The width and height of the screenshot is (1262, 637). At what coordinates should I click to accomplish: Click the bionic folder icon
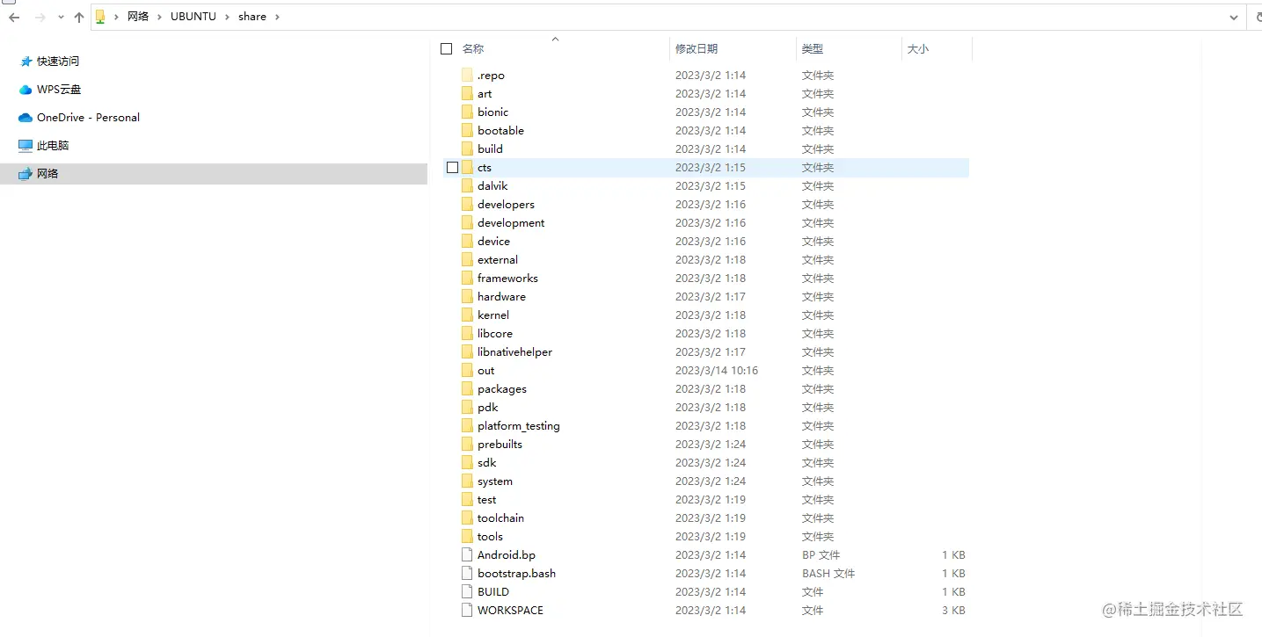[467, 112]
